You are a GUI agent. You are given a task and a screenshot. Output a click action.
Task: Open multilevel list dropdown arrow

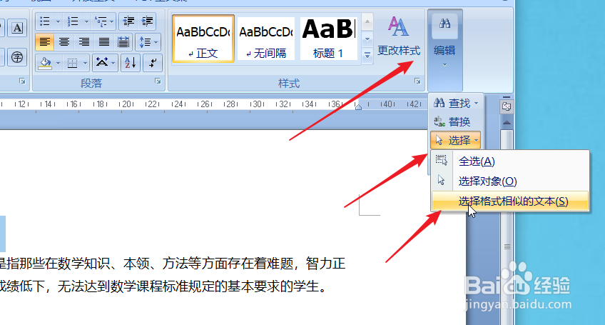(x=112, y=21)
